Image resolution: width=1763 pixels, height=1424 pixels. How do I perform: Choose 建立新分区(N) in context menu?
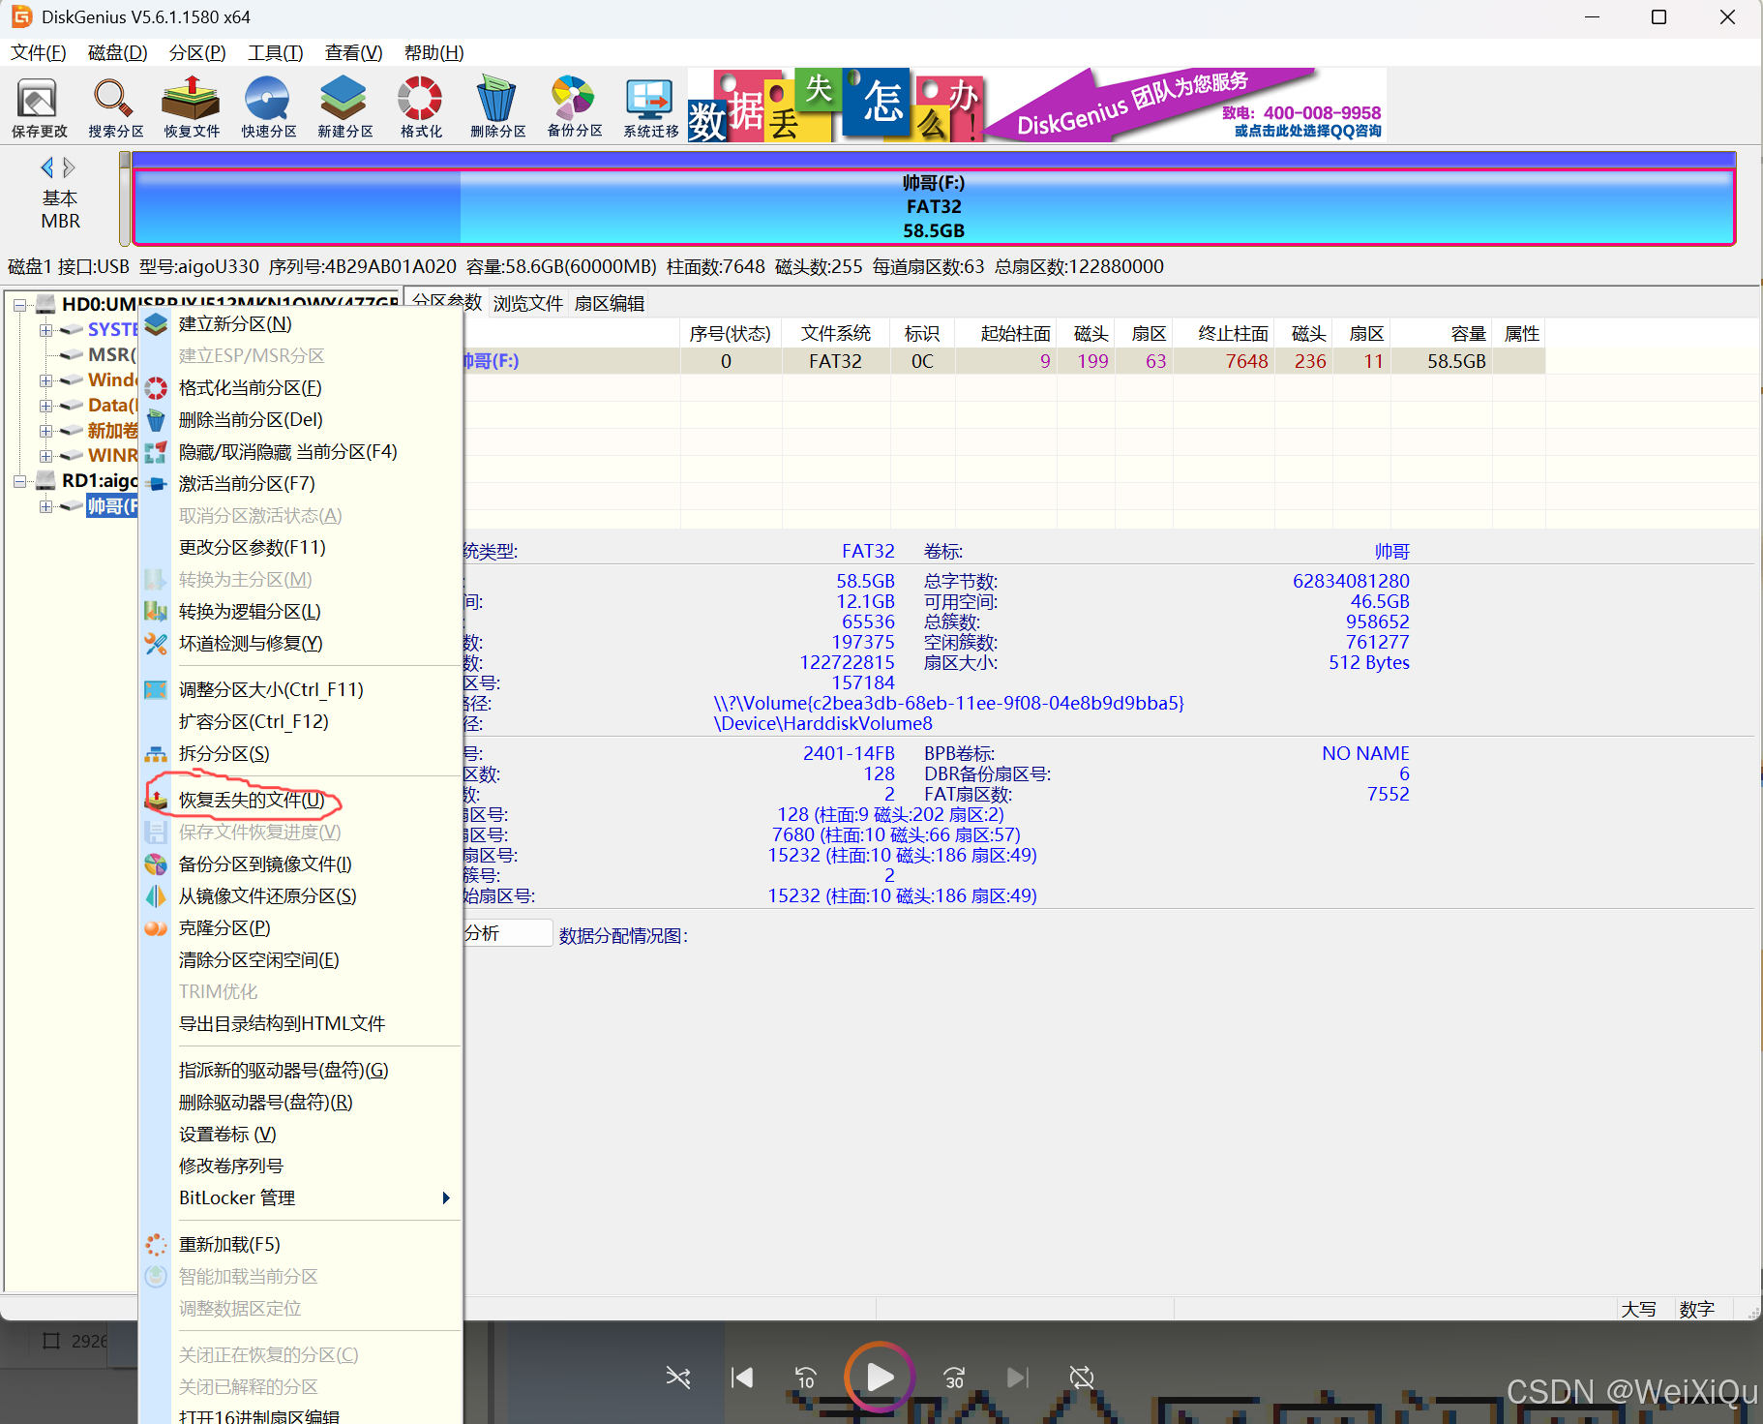301,323
